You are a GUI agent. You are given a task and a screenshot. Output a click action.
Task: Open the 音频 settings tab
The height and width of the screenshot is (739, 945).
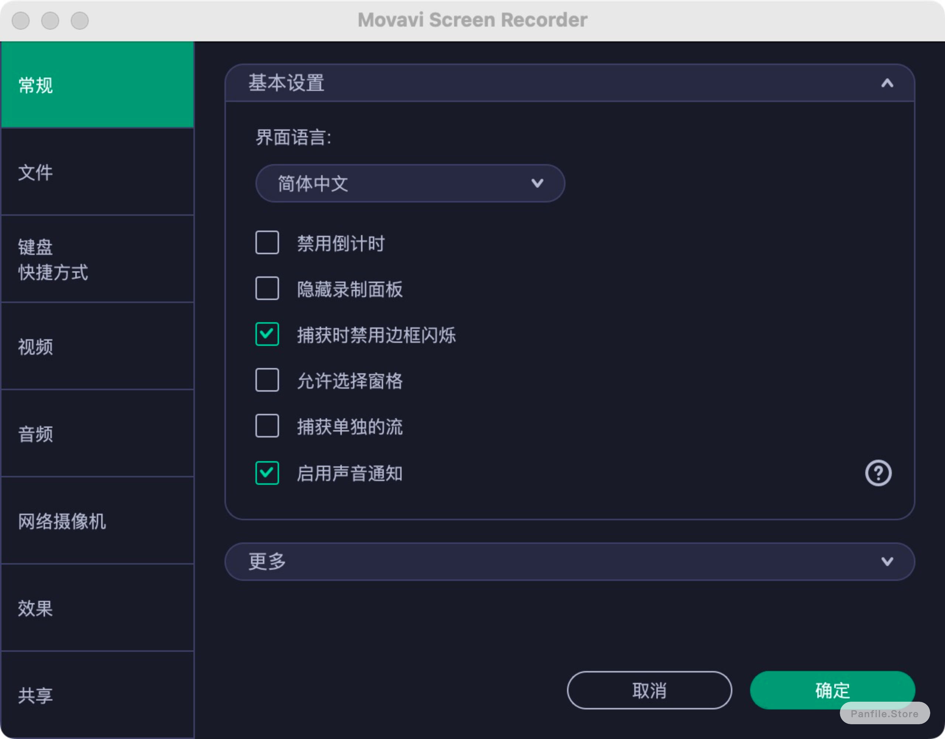tap(97, 434)
